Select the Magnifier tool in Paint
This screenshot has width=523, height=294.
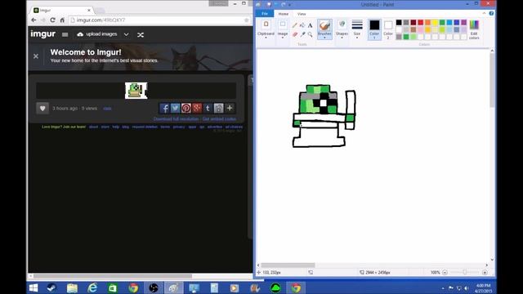(x=310, y=34)
